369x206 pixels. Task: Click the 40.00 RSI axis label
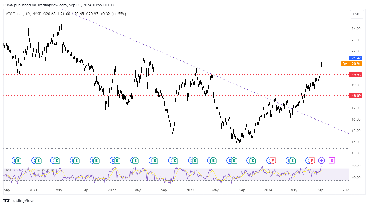pos(356,178)
